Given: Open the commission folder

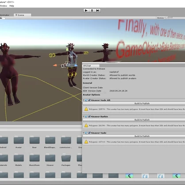Looking at the screenshot, I should [66, 140].
